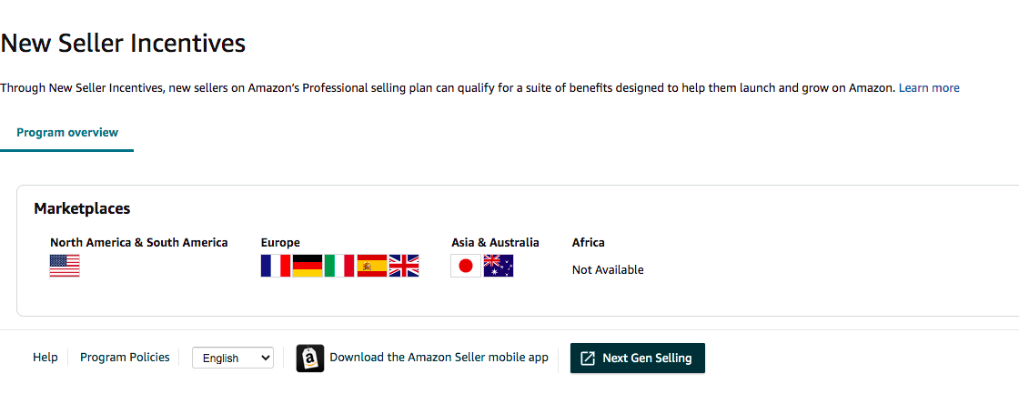Open the Learn more link
Image resolution: width=1019 pixels, height=404 pixels.
point(929,87)
